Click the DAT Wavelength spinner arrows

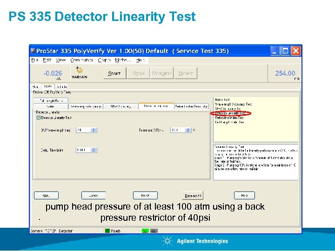click(94, 130)
